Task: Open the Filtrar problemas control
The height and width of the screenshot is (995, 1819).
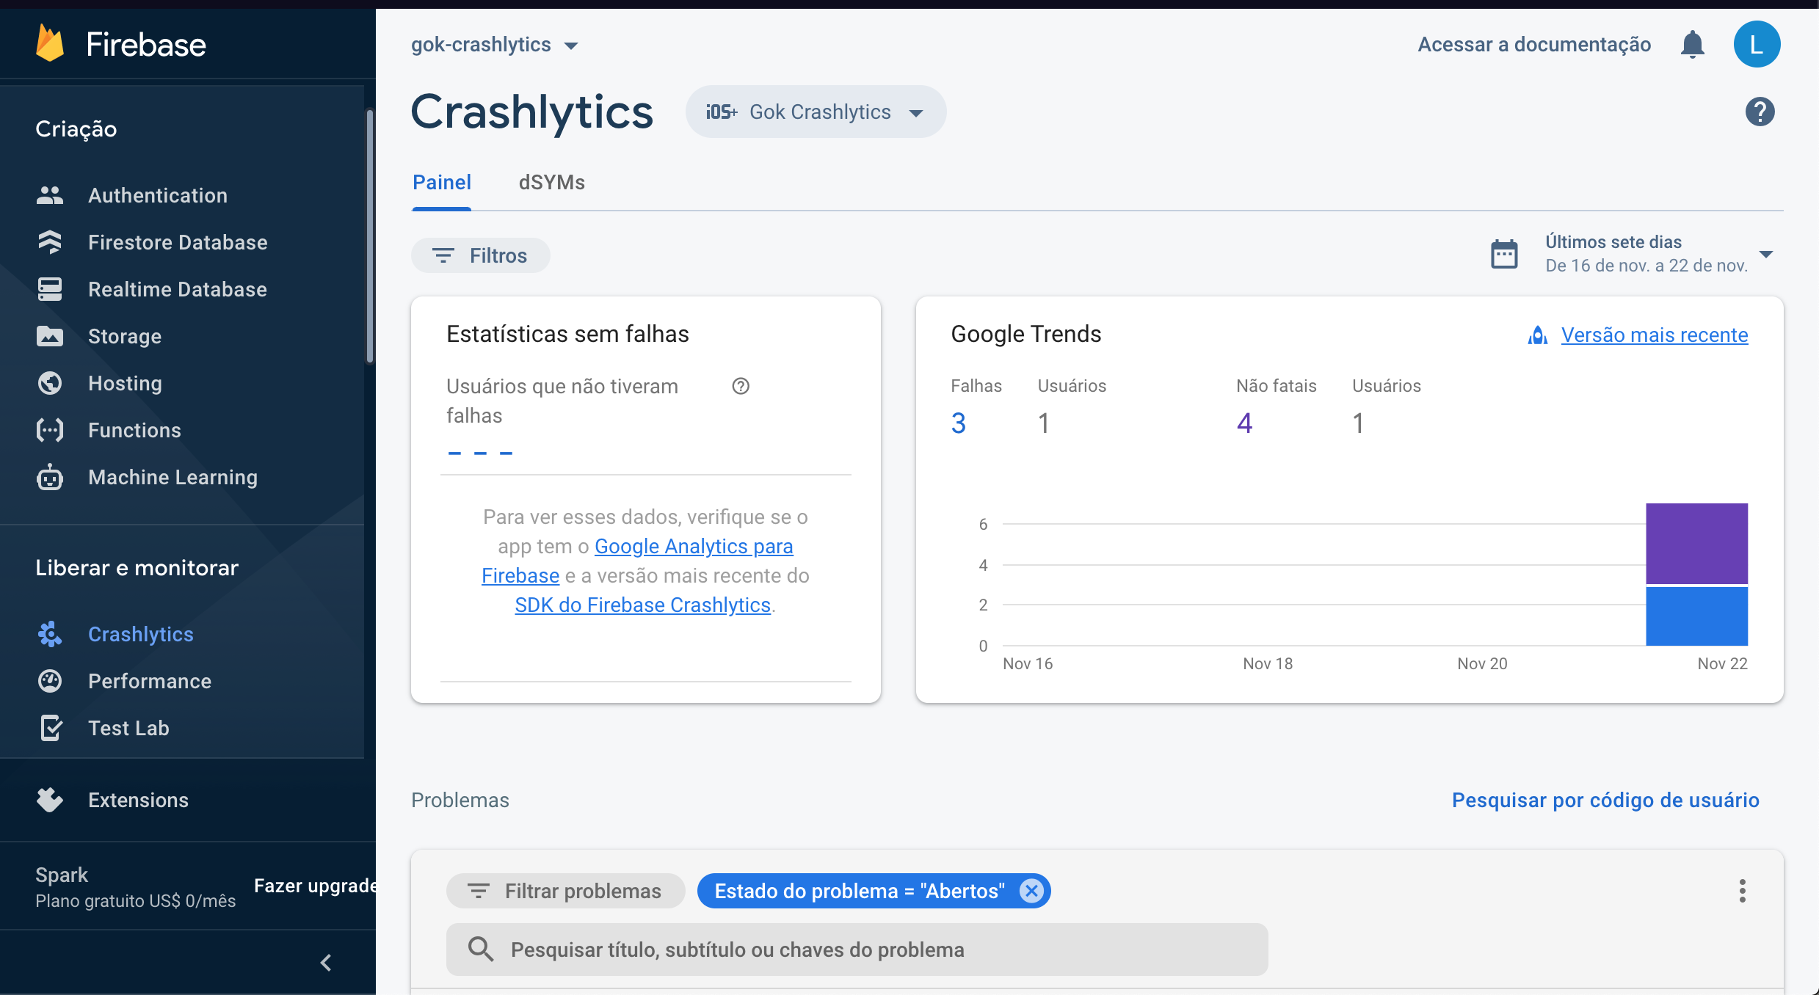Action: 565,891
